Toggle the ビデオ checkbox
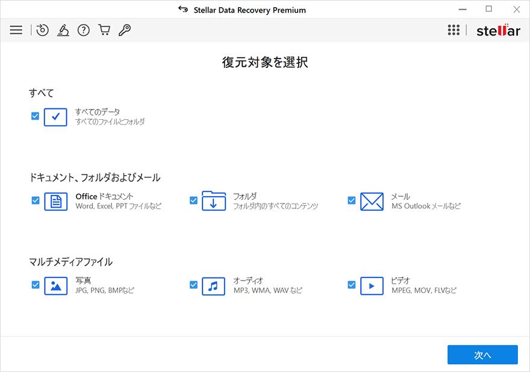Image resolution: width=530 pixels, height=372 pixels. 352,285
